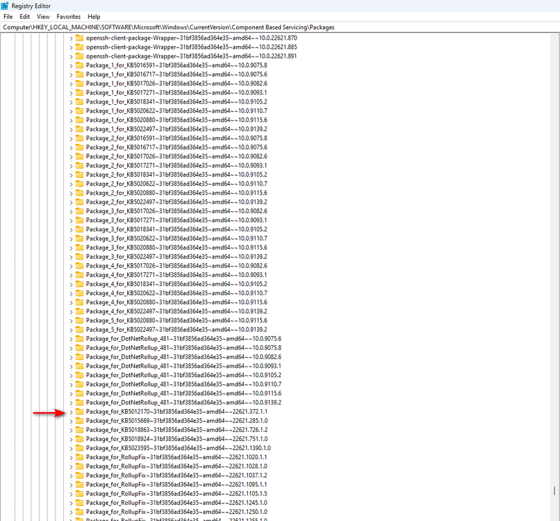Click folder icon of Package_2_for_KB5017026
The width and height of the screenshot is (560, 521).
tap(80, 156)
